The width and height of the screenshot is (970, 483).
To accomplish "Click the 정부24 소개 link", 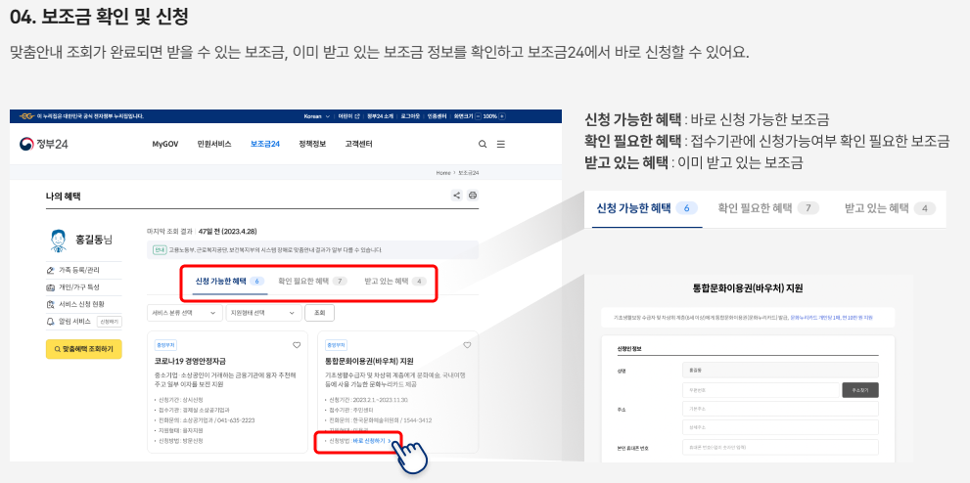I will click(x=381, y=116).
